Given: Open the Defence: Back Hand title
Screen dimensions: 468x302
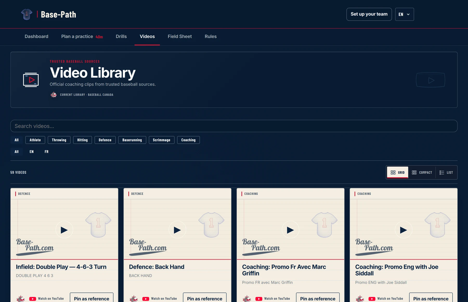Looking at the screenshot, I should 157,267.
